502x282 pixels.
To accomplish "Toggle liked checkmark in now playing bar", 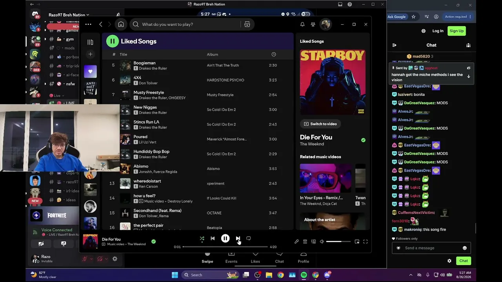I will pyautogui.click(x=153, y=242).
